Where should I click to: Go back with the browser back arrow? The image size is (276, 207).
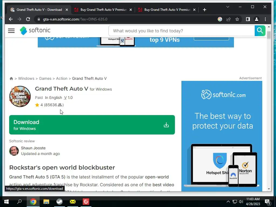tap(11, 19)
